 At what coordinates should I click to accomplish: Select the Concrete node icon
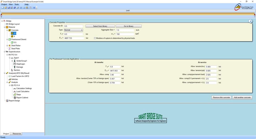(x=10, y=30)
